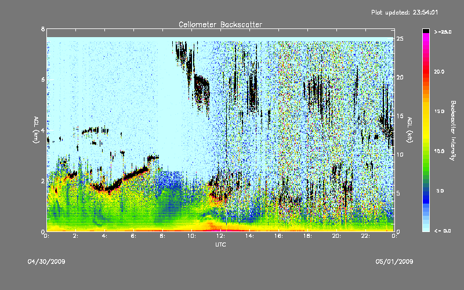Click the "<= 0.0" colorbar minimum label
Screen dimensions: 464x290
pos(443,231)
